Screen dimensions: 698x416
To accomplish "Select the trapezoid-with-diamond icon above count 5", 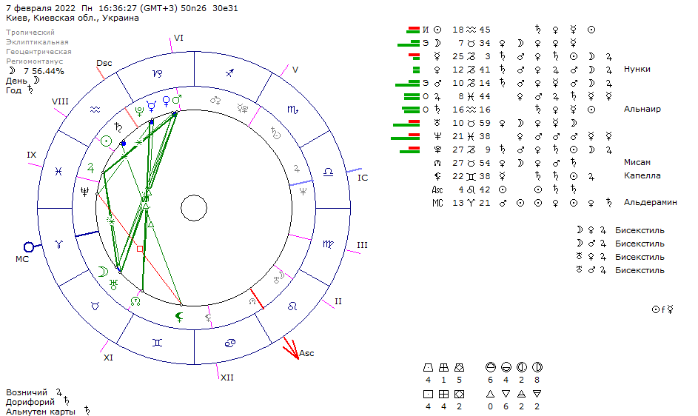I will point(459,367).
